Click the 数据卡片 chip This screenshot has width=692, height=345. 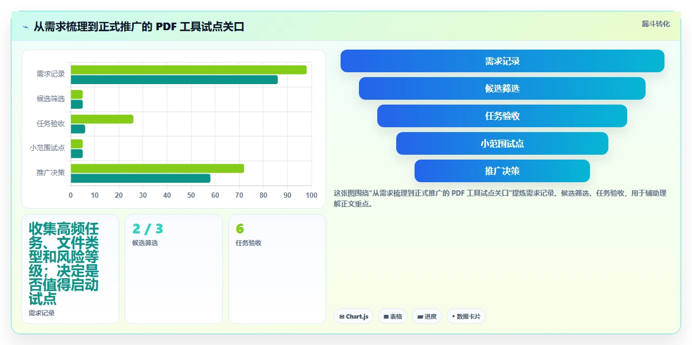tap(466, 316)
